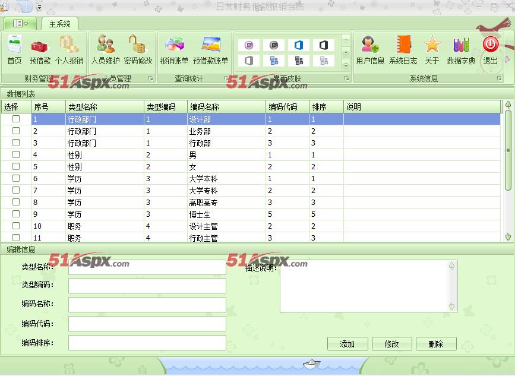Apply the purple circular skin
Viewport: 515px width, 376px height.
pos(249,45)
